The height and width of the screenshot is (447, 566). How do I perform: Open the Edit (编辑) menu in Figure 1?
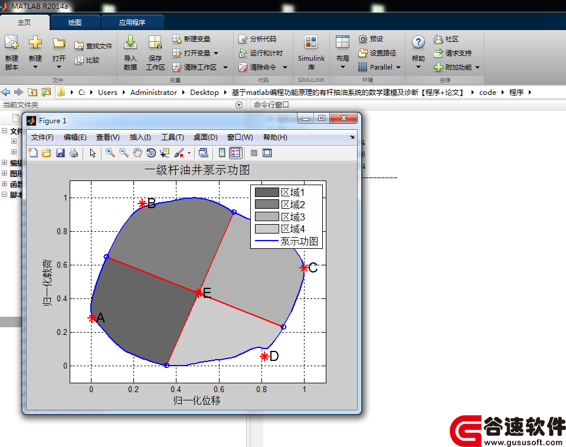coord(75,137)
